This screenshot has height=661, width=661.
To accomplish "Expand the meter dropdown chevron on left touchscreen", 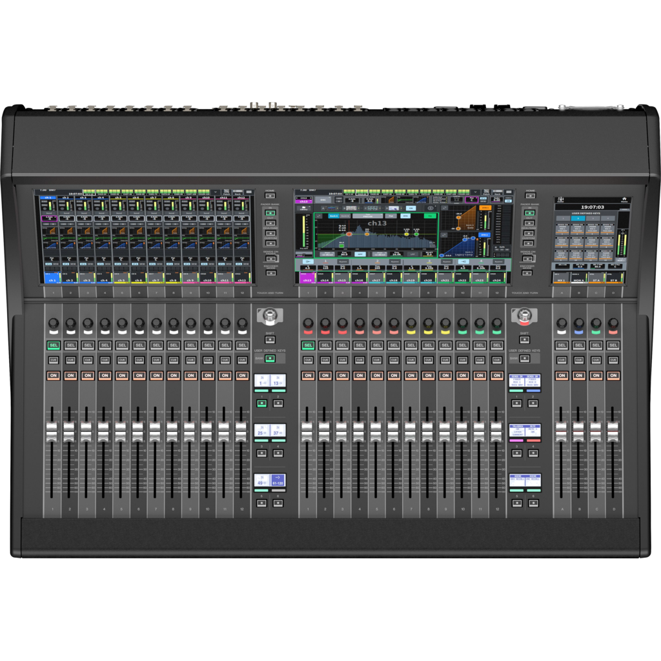I will (214, 192).
